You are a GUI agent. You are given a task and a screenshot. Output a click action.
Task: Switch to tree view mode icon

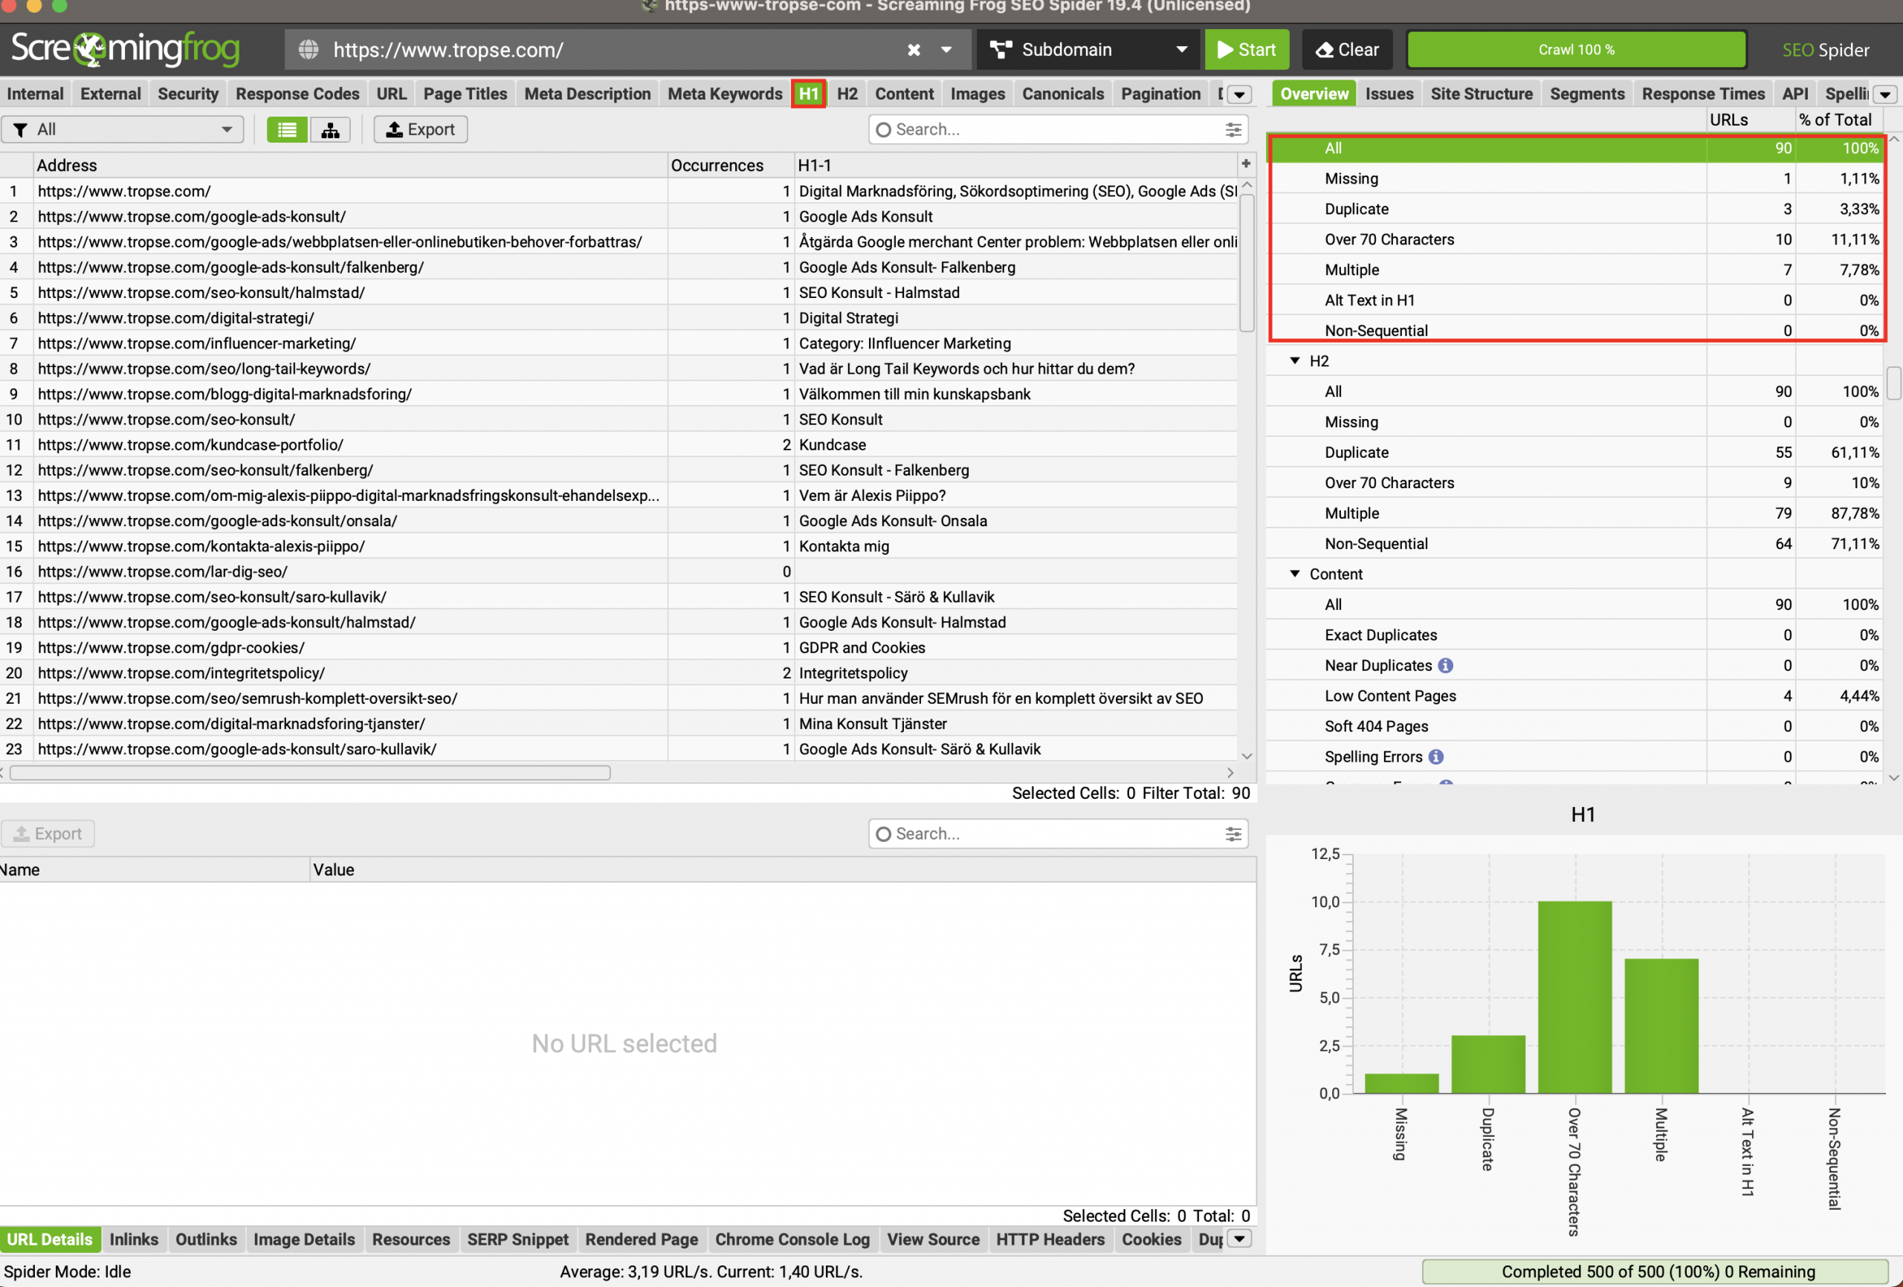click(330, 129)
